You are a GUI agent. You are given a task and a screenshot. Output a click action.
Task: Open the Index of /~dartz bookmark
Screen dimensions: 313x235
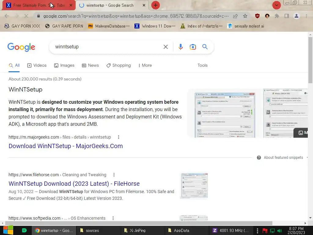(201, 26)
